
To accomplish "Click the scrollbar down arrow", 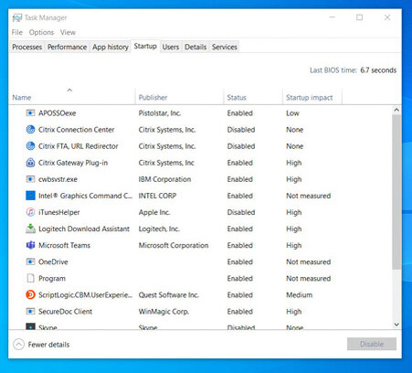I will (396, 325).
